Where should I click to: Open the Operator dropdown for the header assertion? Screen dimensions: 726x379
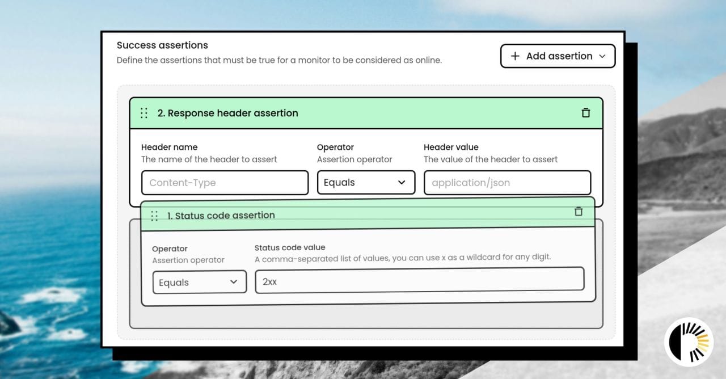click(x=366, y=182)
